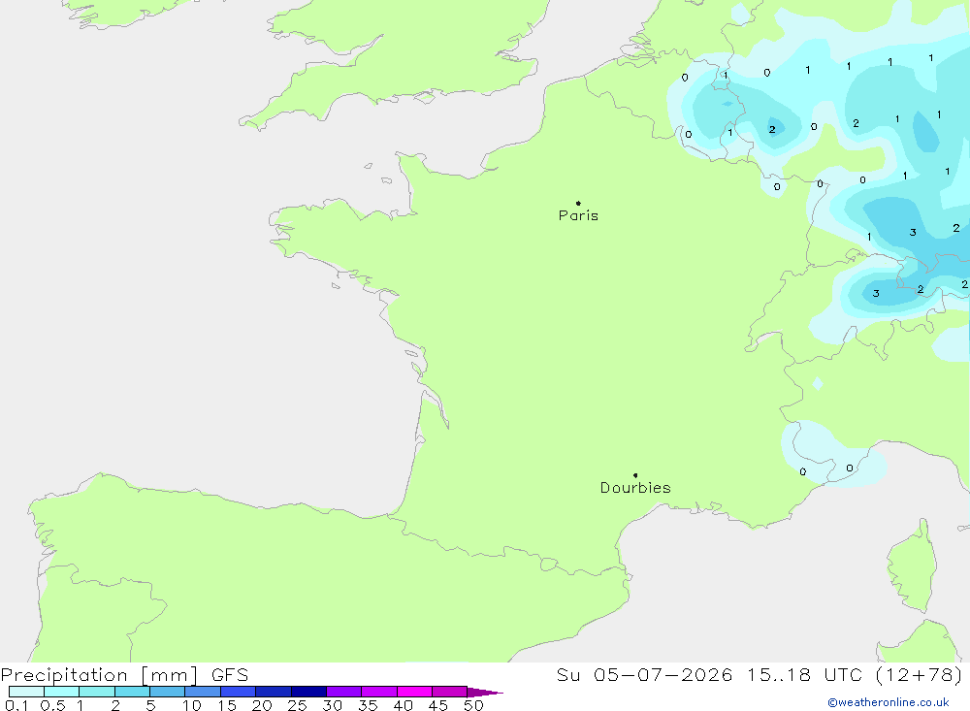Click the Dourbies location label
The height and width of the screenshot is (711, 970).
click(x=635, y=488)
